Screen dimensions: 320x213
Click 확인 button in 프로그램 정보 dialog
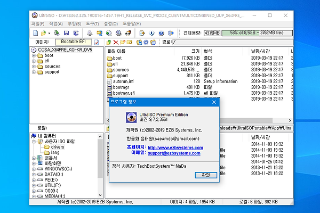[206, 175]
